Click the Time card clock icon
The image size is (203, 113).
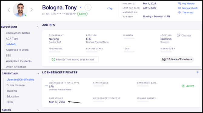tap(179, 12)
